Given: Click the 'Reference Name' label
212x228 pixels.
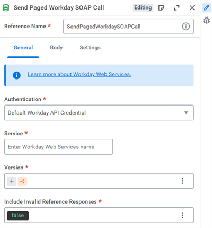Looking at the screenshot, I should (x=25, y=26).
